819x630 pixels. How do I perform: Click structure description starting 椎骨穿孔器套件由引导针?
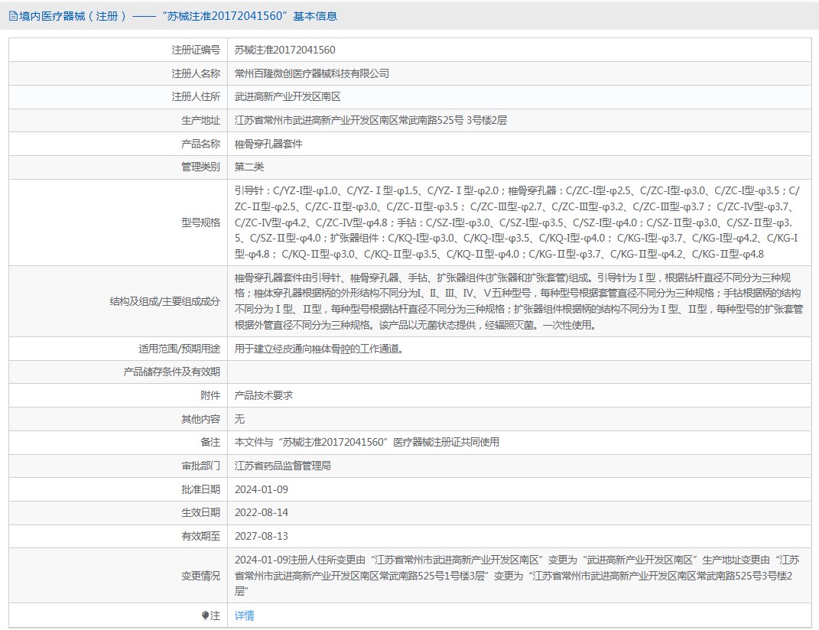[x=518, y=301]
